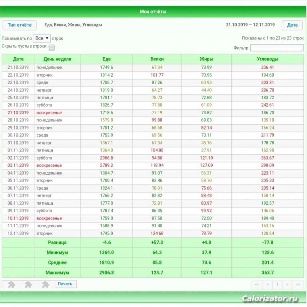Click Углеводы value 135.18
Image resolution: width=307 pixels, height=307 pixels.
coord(267,120)
